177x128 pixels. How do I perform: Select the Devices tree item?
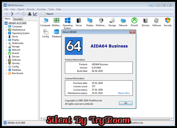[16, 57]
